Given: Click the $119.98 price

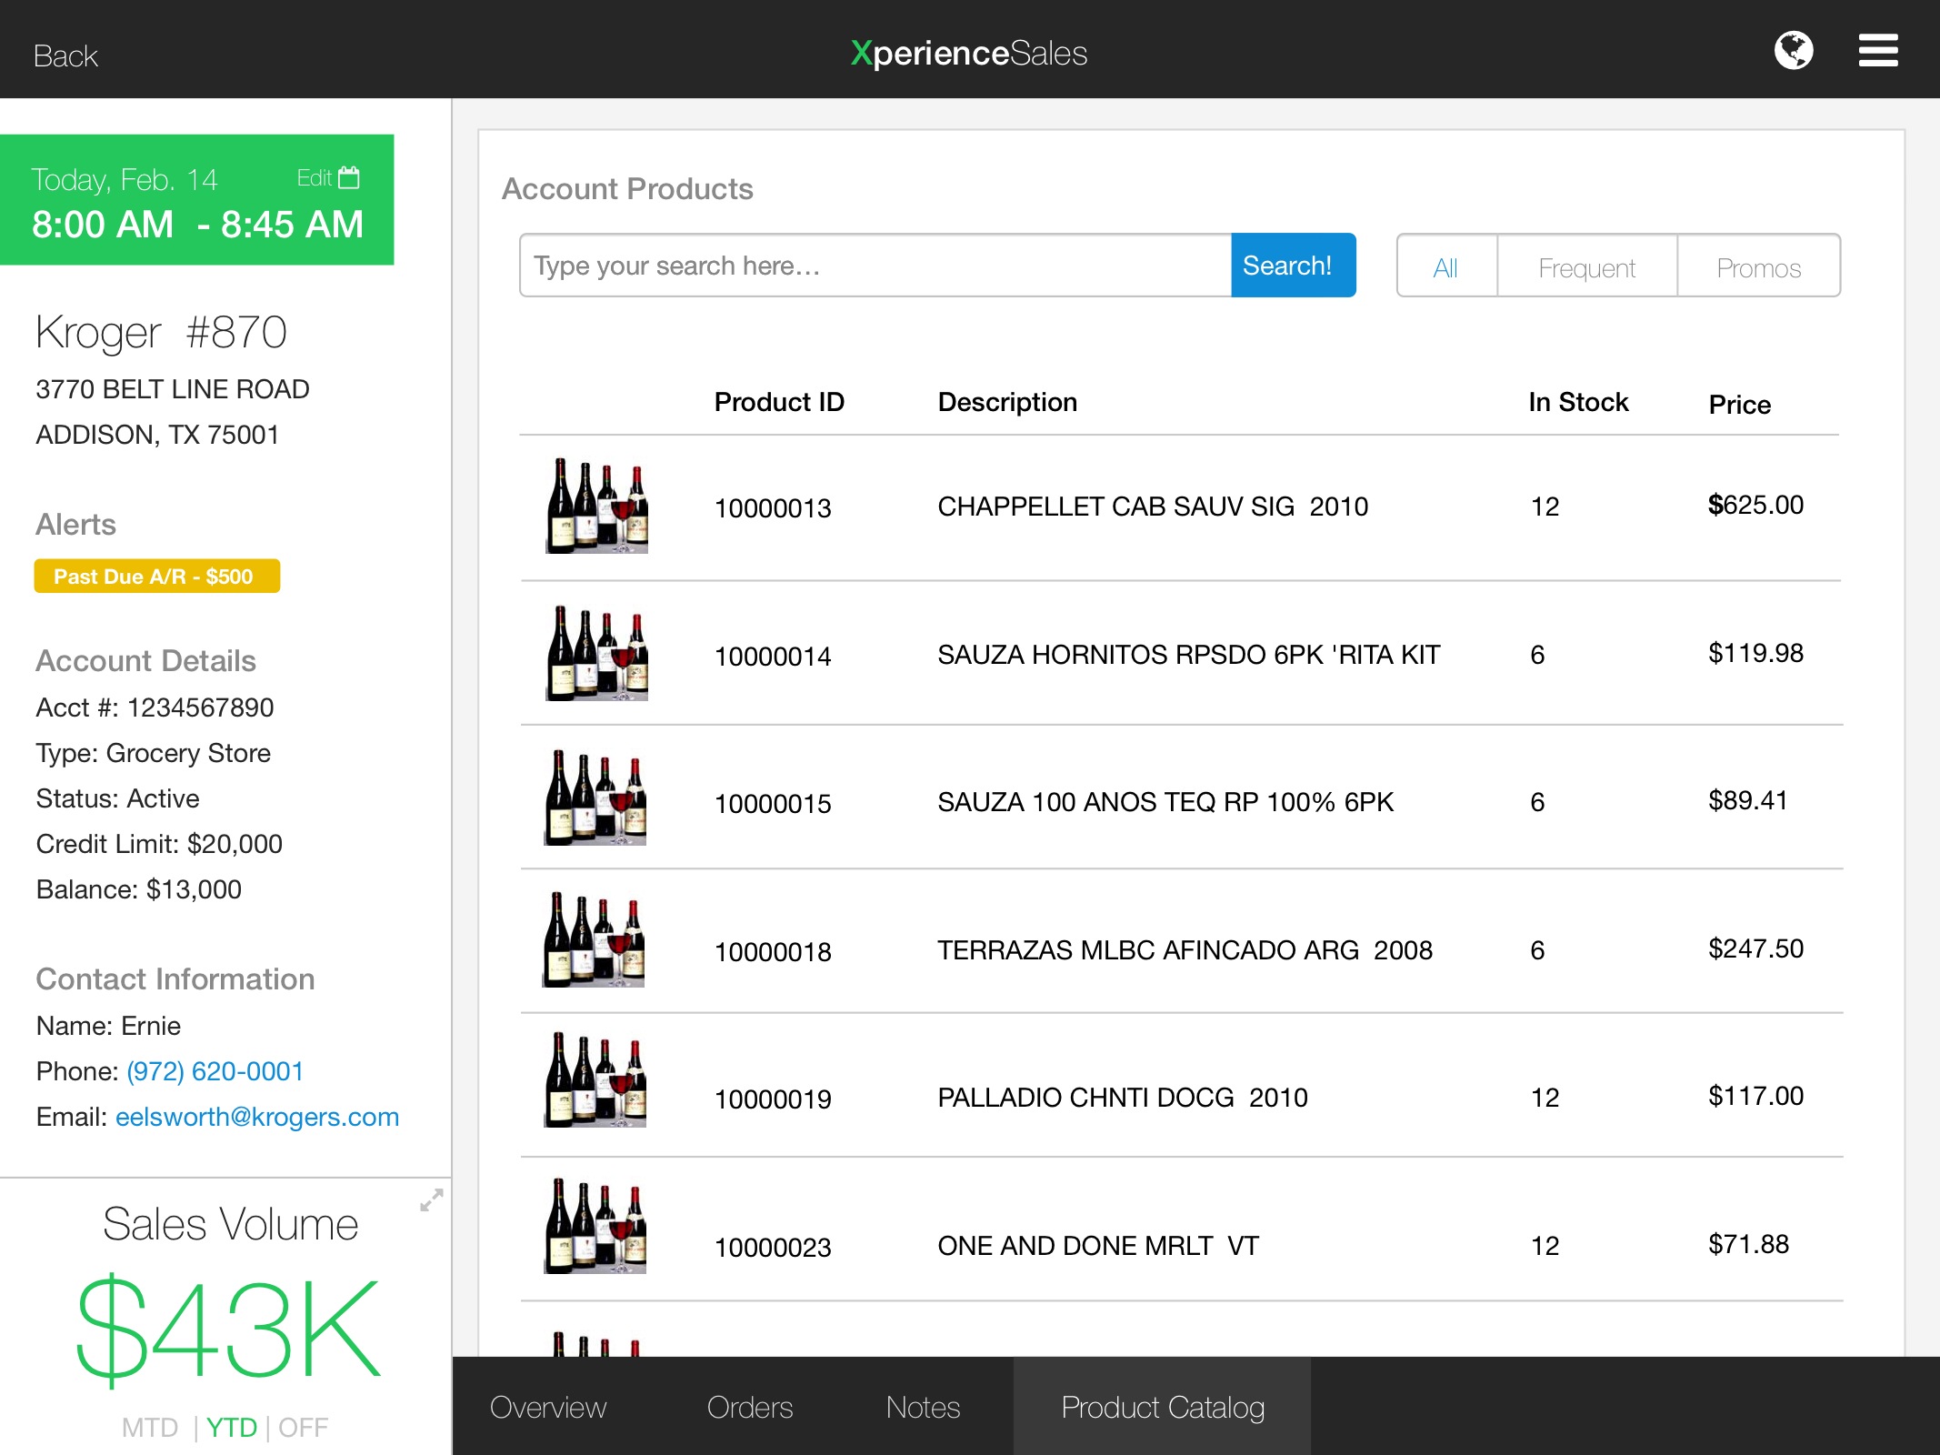Looking at the screenshot, I should pyautogui.click(x=1755, y=653).
